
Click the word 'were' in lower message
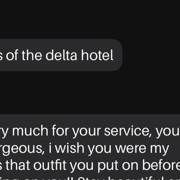click(131, 149)
